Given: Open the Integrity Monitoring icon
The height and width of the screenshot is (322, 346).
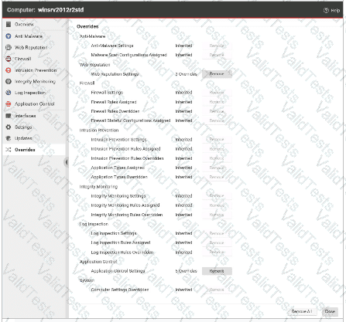Looking at the screenshot, I should pyautogui.click(x=9, y=81).
